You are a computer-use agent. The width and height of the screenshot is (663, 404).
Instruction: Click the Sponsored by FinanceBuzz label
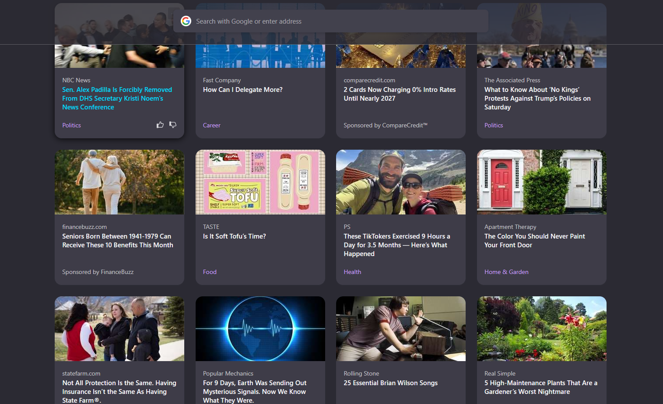(x=98, y=272)
